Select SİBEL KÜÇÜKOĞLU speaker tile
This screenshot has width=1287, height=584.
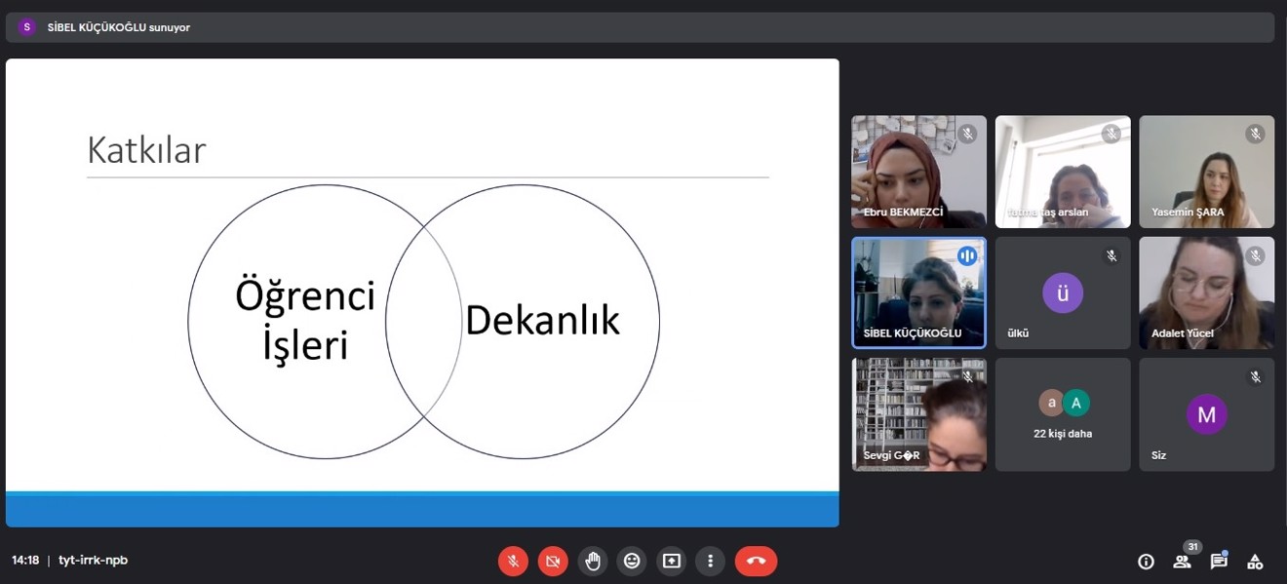918,292
